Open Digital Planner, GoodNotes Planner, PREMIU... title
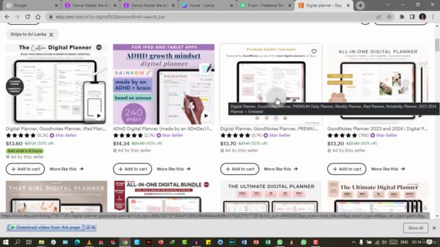This screenshot has height=247, width=440. [269, 129]
